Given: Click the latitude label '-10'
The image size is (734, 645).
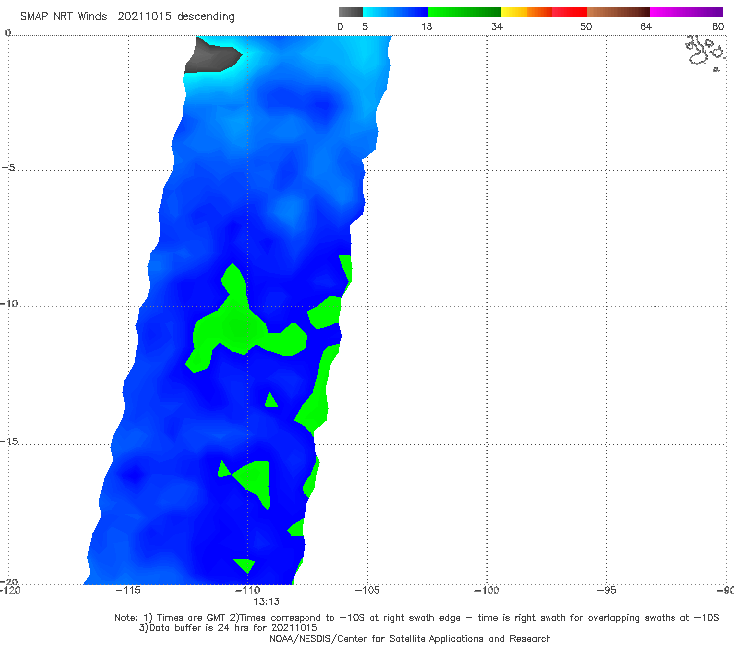Looking at the screenshot, I should coord(8,303).
